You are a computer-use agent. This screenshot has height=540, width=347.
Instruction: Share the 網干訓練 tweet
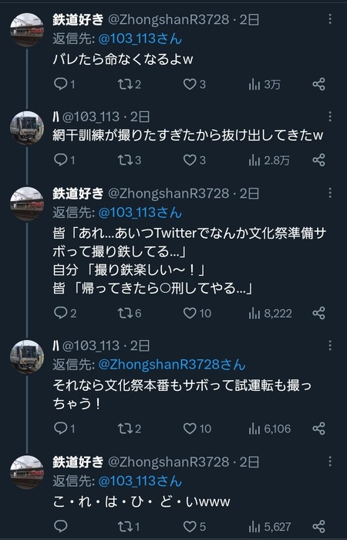(x=318, y=160)
